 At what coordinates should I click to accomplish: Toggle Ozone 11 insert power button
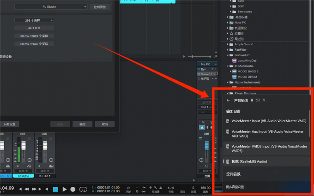[199, 74]
